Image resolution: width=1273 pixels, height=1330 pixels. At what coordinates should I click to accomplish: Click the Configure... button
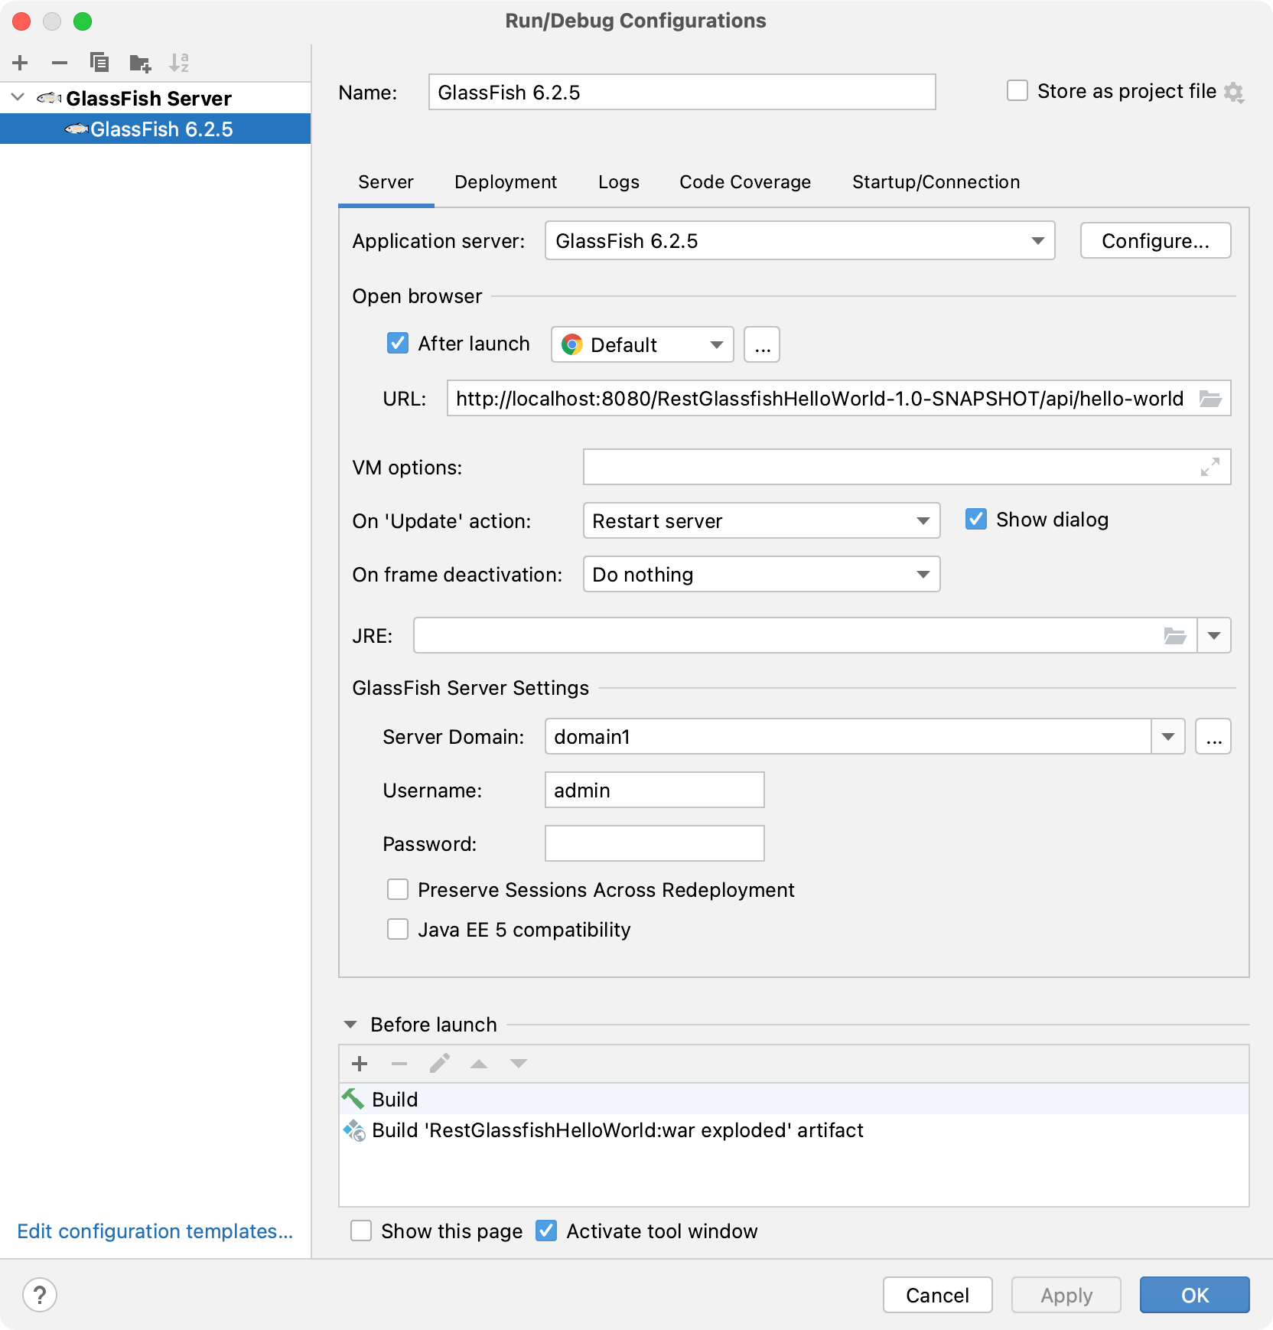click(1155, 241)
